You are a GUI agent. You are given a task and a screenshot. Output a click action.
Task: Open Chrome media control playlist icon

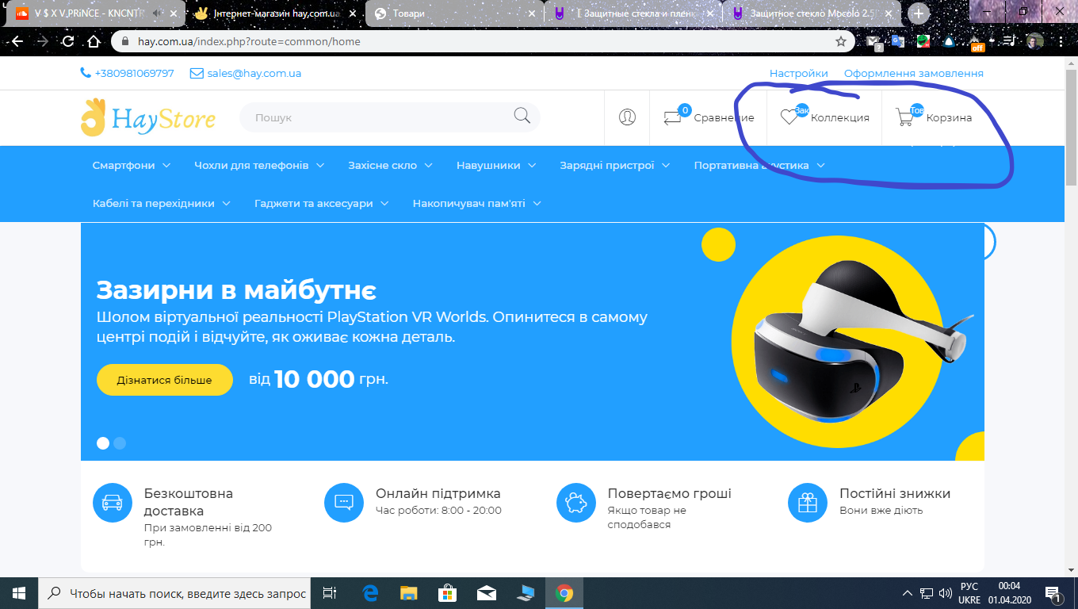click(x=1008, y=41)
